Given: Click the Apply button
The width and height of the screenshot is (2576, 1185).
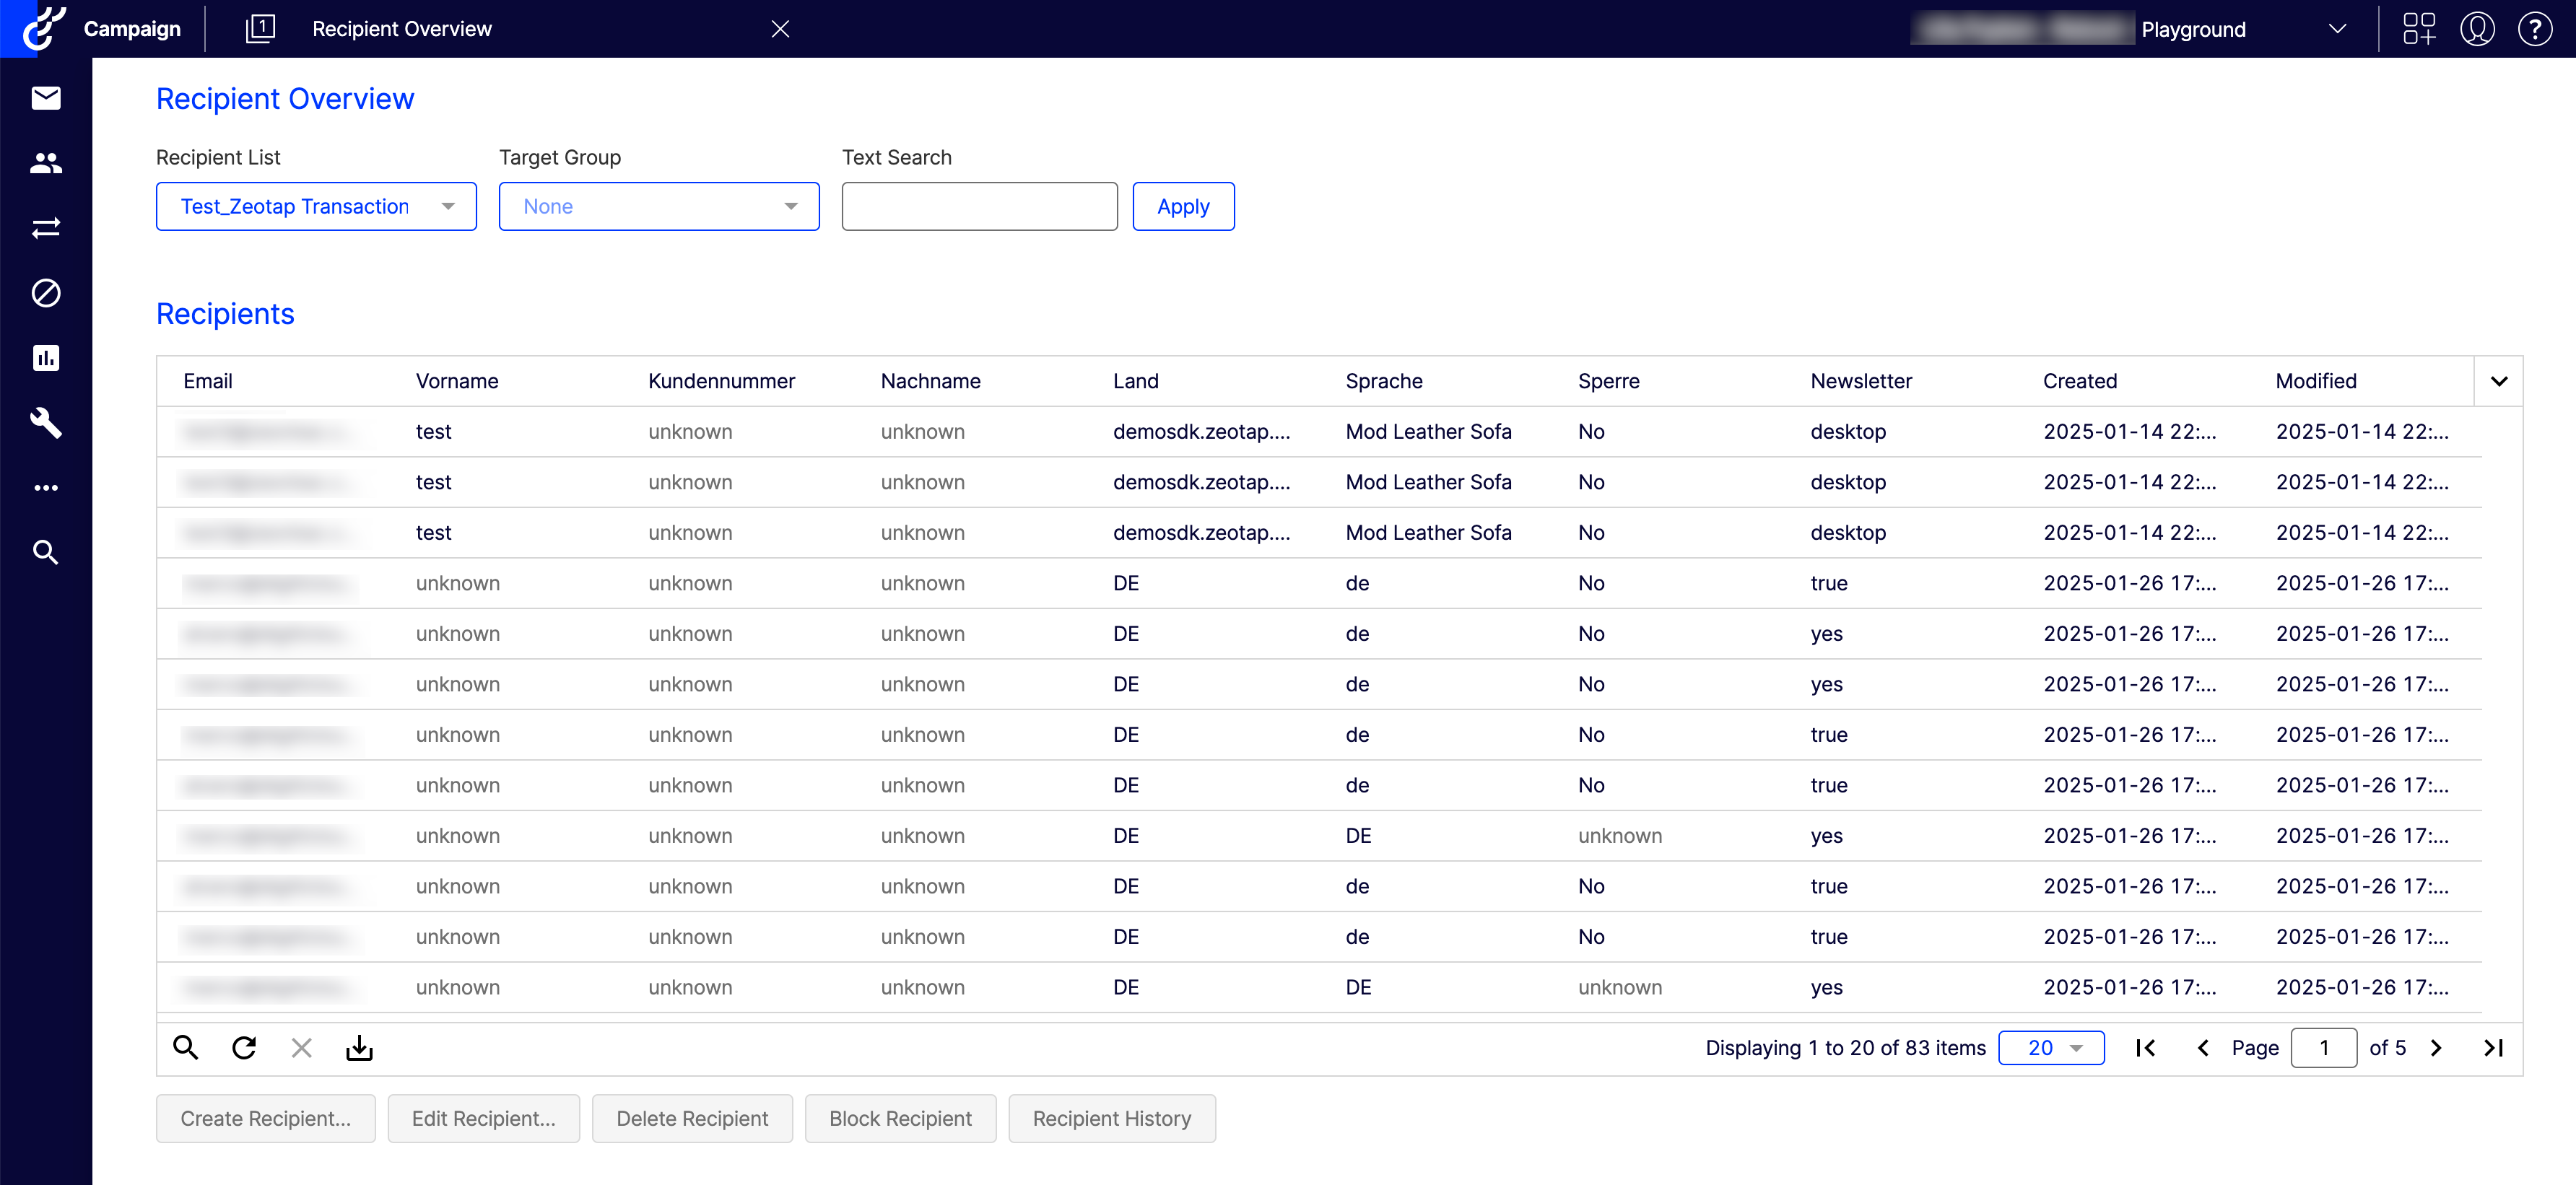Looking at the screenshot, I should 1183,207.
